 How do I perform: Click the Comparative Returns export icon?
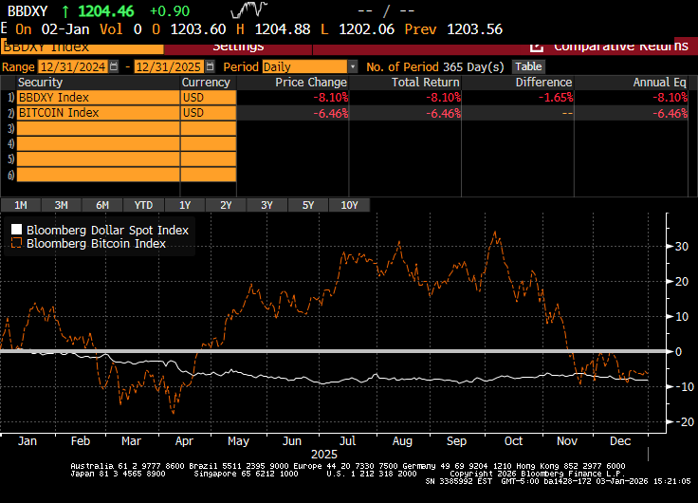click(537, 46)
